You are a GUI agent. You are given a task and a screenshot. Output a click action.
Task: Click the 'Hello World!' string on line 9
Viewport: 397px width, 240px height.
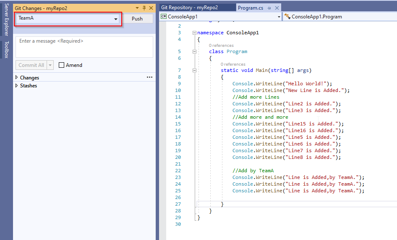[x=306, y=84]
